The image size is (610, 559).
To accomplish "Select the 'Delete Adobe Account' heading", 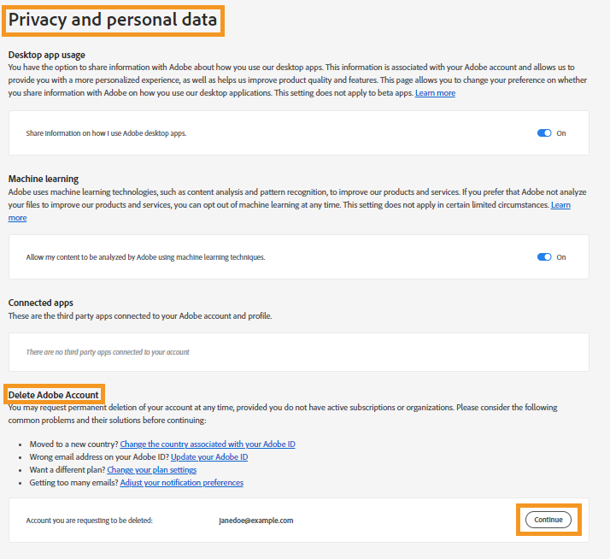I will (54, 394).
